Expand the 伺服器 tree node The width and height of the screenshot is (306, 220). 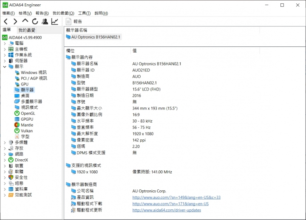(5, 61)
